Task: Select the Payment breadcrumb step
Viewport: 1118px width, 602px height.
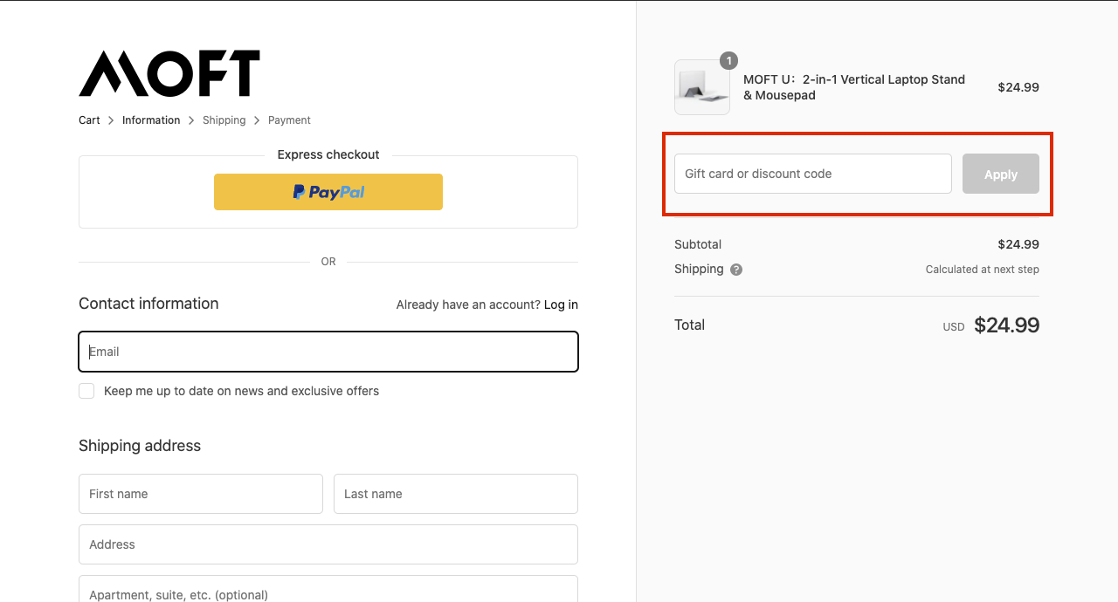Action: (289, 120)
